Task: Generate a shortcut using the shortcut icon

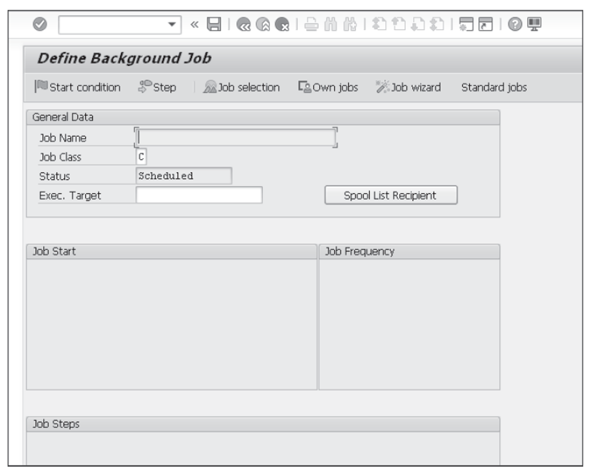Action: [485, 24]
